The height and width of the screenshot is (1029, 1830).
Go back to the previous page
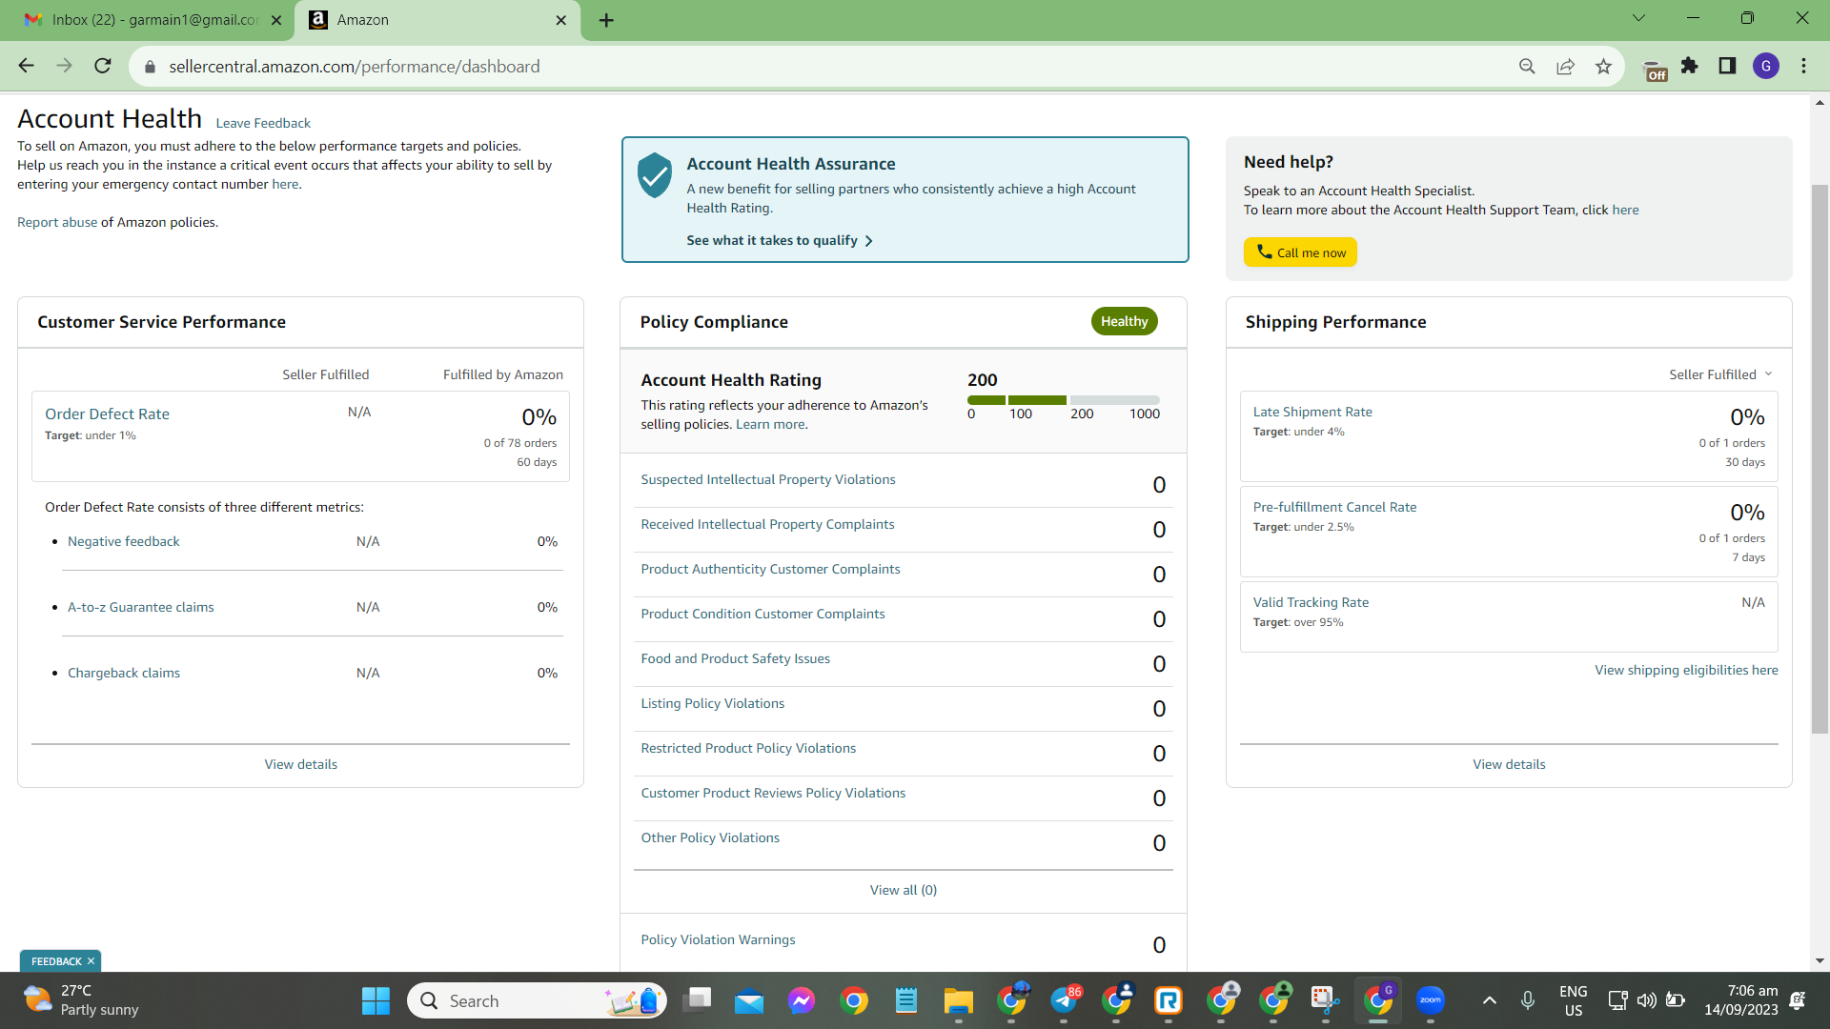tap(27, 66)
